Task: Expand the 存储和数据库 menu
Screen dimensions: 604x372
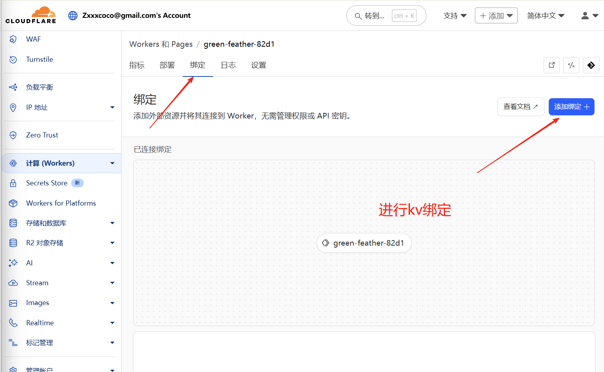Action: 112,223
